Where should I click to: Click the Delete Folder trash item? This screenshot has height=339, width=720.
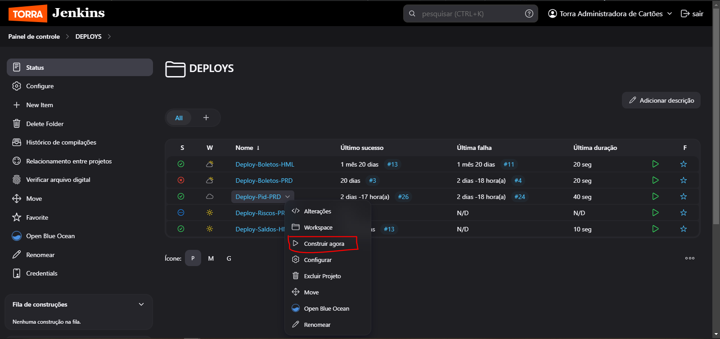coord(45,124)
